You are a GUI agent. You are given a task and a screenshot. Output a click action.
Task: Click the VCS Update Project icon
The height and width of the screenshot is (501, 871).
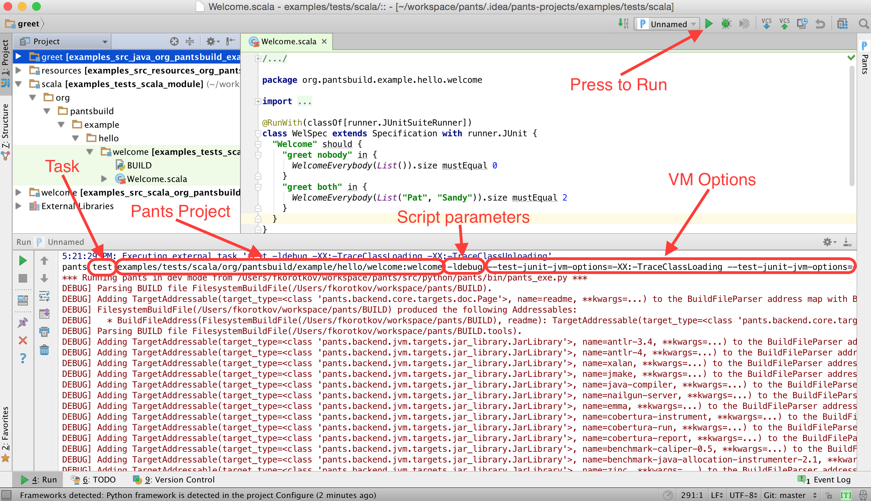pos(766,24)
